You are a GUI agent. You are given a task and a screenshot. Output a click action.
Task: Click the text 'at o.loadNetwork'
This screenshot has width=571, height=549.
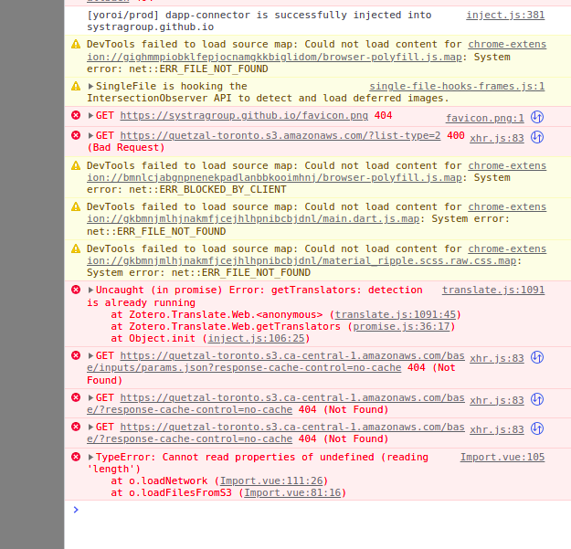tap(159, 480)
